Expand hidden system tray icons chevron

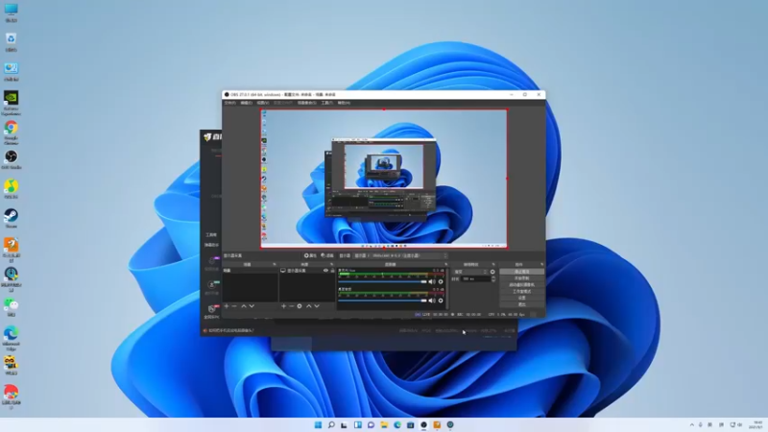(691, 424)
